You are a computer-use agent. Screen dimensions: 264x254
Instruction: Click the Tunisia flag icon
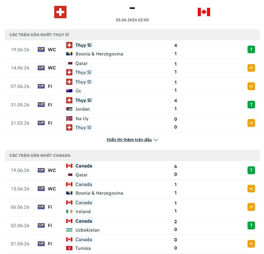click(69, 248)
